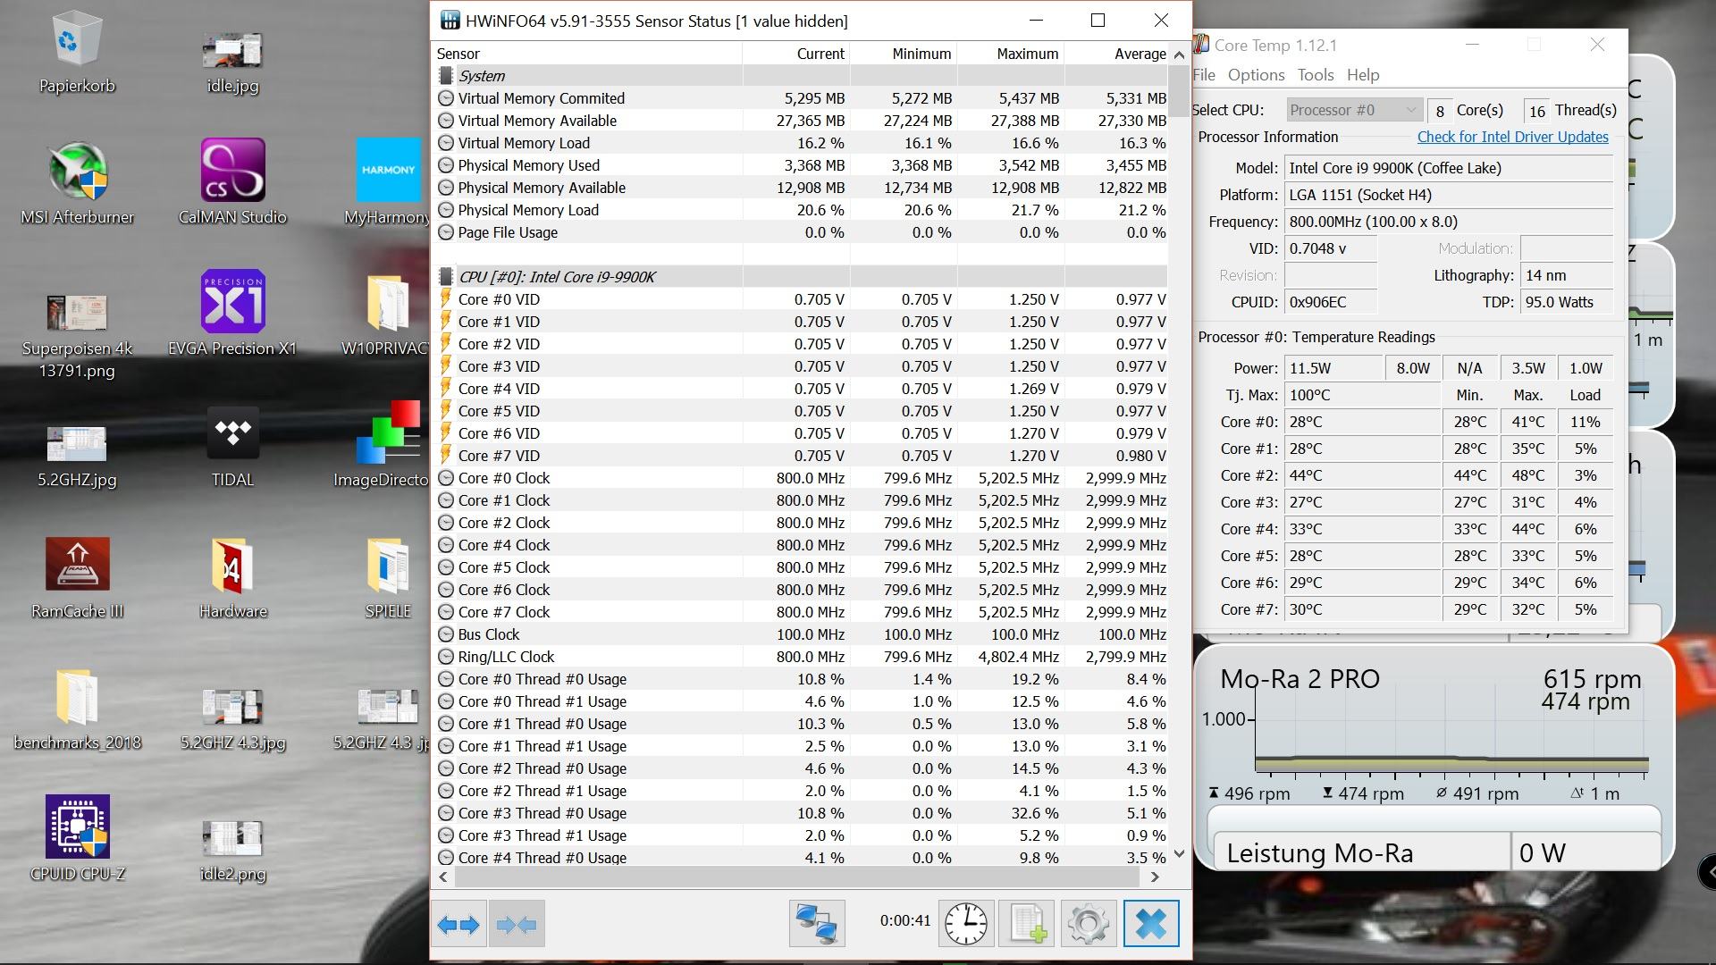Click the Tj. Max 100°C field
The height and width of the screenshot is (965, 1716).
[1362, 395]
